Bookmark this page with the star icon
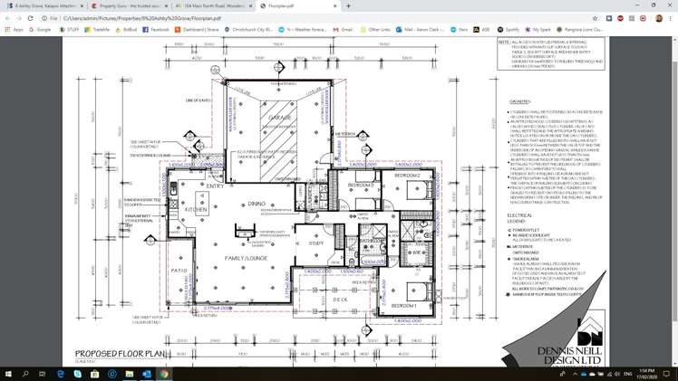Screen dimensions: 678x381 [x=596, y=18]
